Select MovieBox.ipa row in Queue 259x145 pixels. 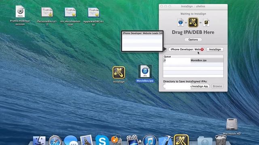pyautogui.click(x=193, y=60)
